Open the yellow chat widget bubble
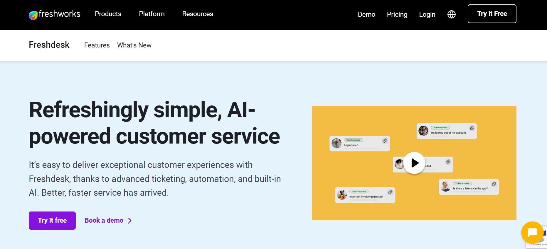 point(532,233)
